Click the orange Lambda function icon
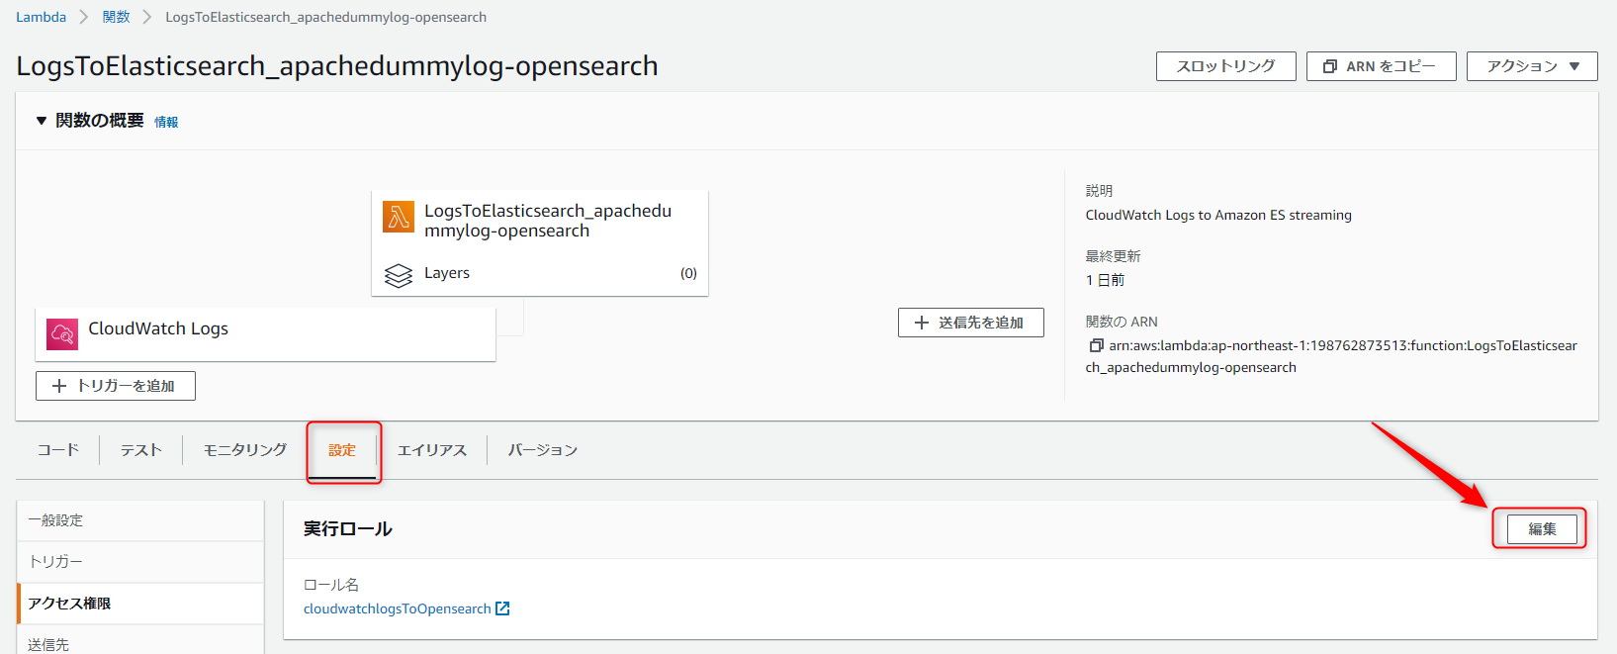1617x654 pixels. pyautogui.click(x=399, y=217)
